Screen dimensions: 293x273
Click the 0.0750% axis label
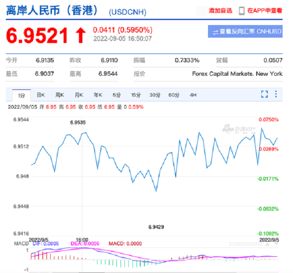(269, 120)
